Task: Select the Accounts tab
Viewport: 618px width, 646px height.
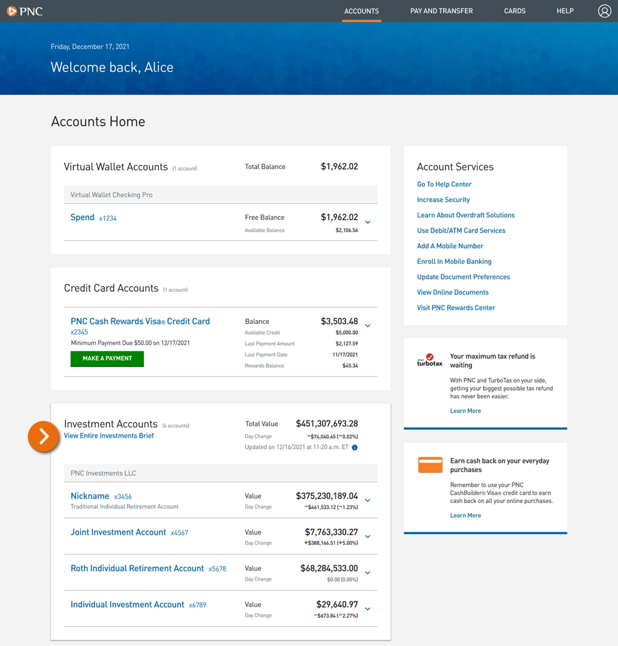Action: (x=361, y=11)
